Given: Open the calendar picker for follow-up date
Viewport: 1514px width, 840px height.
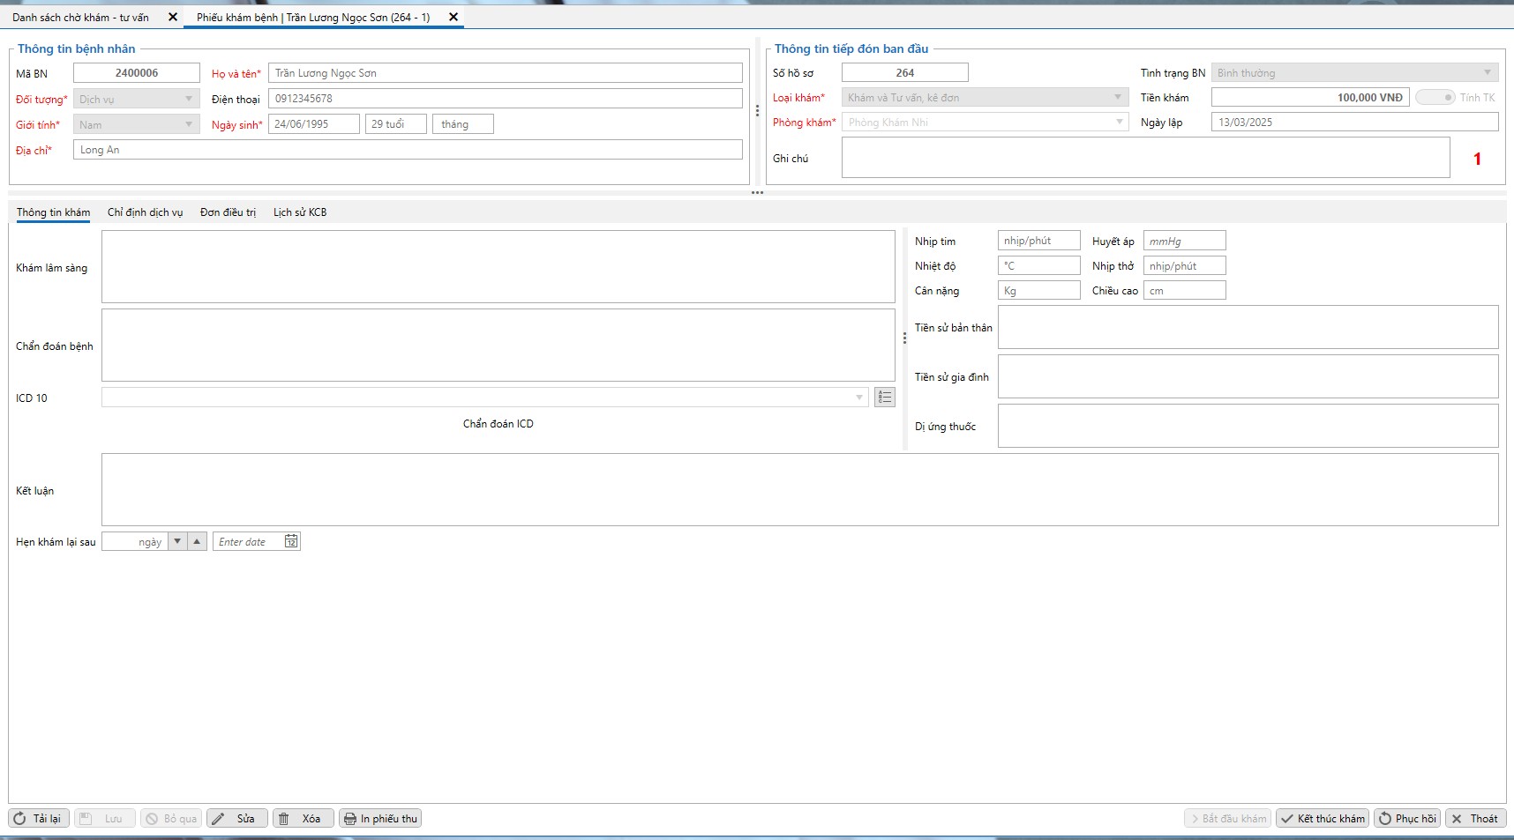Looking at the screenshot, I should click(291, 541).
